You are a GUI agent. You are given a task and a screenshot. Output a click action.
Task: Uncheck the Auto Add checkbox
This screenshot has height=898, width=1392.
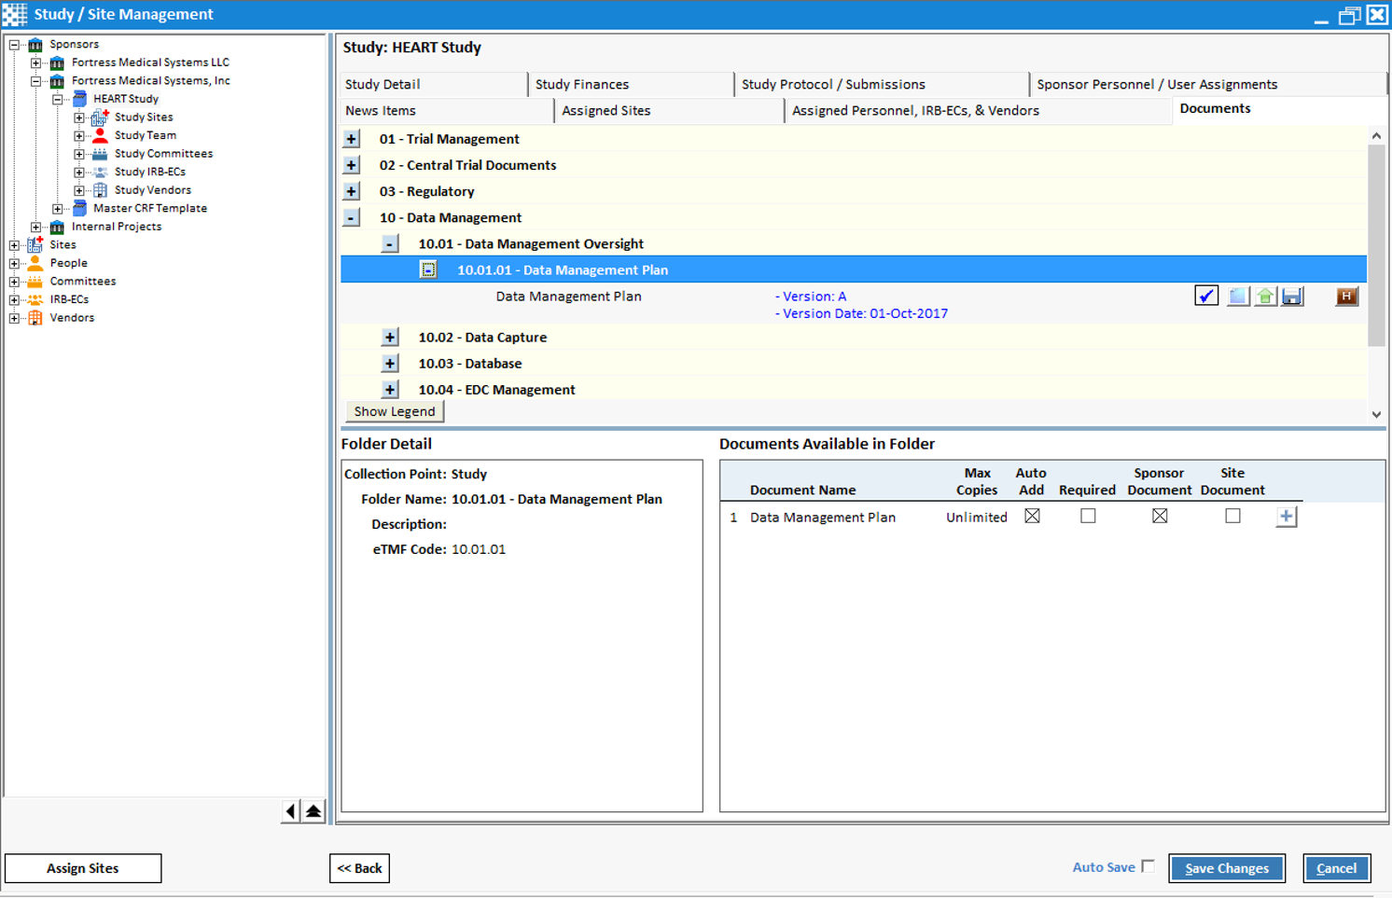1032,516
